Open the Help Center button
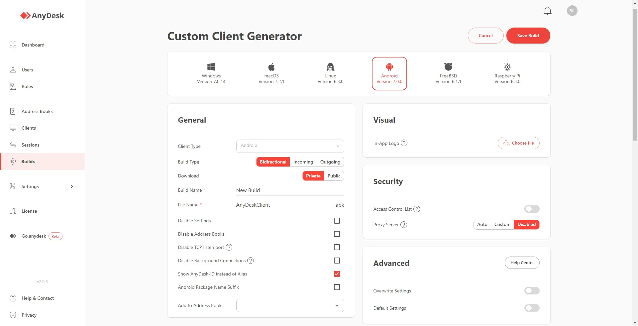The height and width of the screenshot is (326, 638). 522,263
